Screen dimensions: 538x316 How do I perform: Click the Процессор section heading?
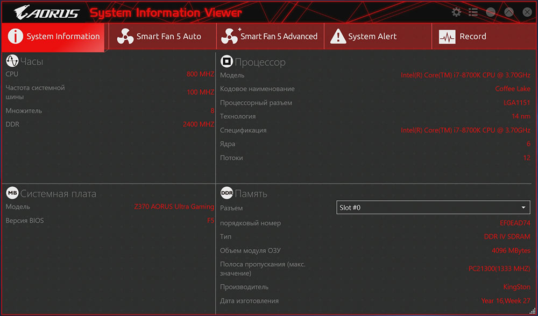coord(260,62)
